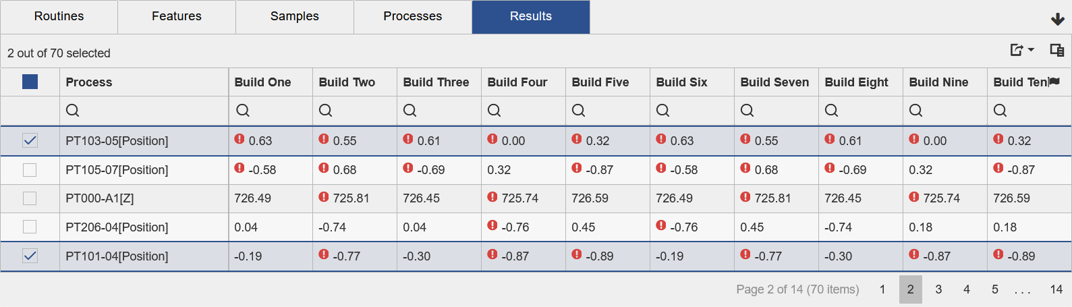Viewport: 1072px width, 307px height.
Task: Switch to the Routines tab
Action: (x=59, y=16)
